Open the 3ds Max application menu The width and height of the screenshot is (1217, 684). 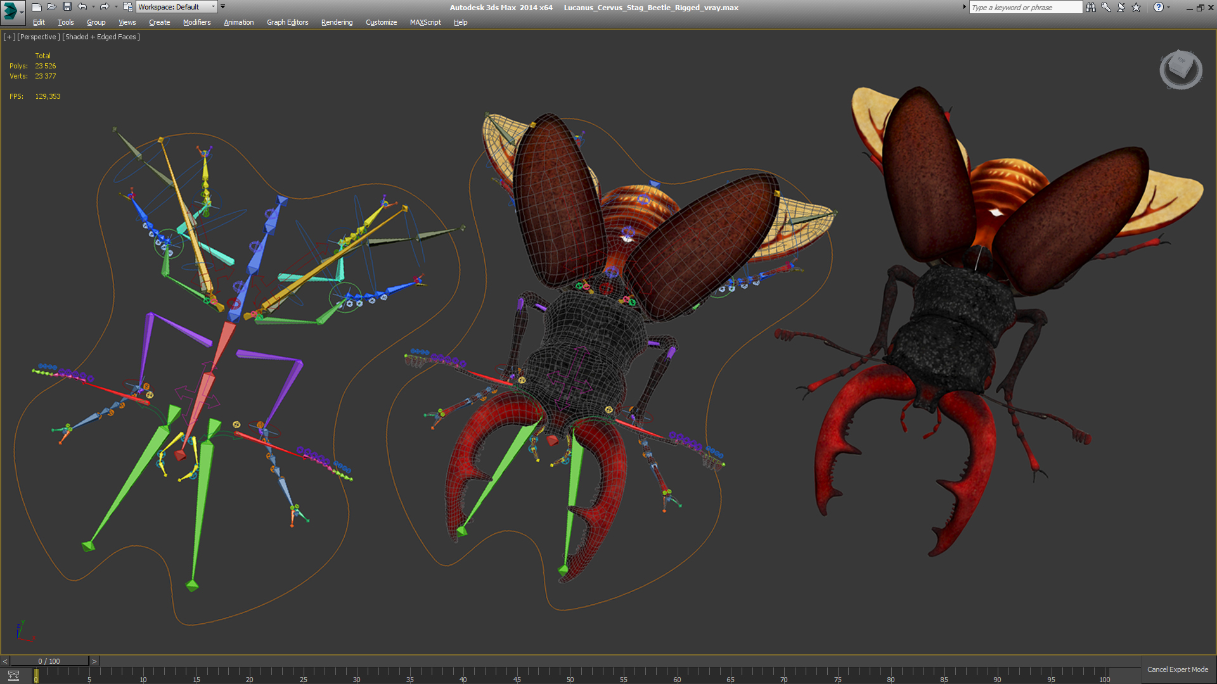point(11,11)
